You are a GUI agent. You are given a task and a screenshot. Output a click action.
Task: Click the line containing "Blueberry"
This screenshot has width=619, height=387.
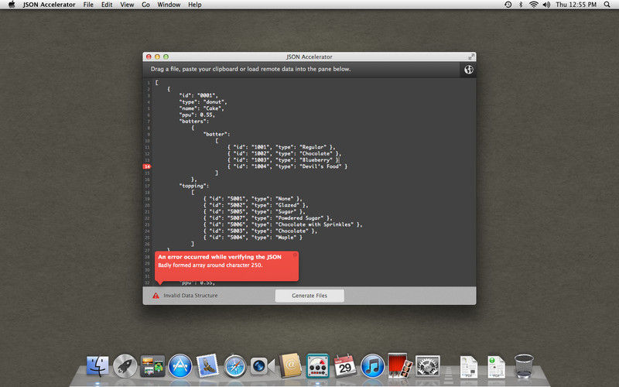coord(283,160)
